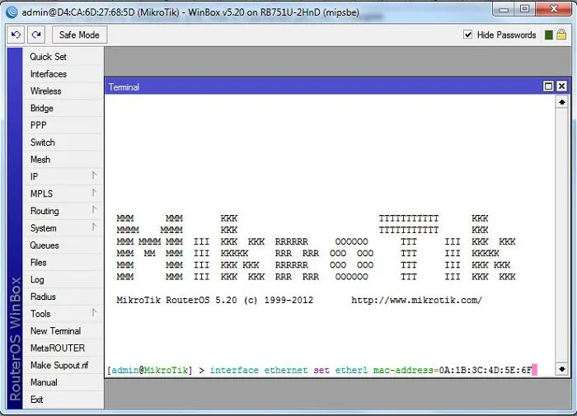Close the Terminal panel

tap(561, 86)
